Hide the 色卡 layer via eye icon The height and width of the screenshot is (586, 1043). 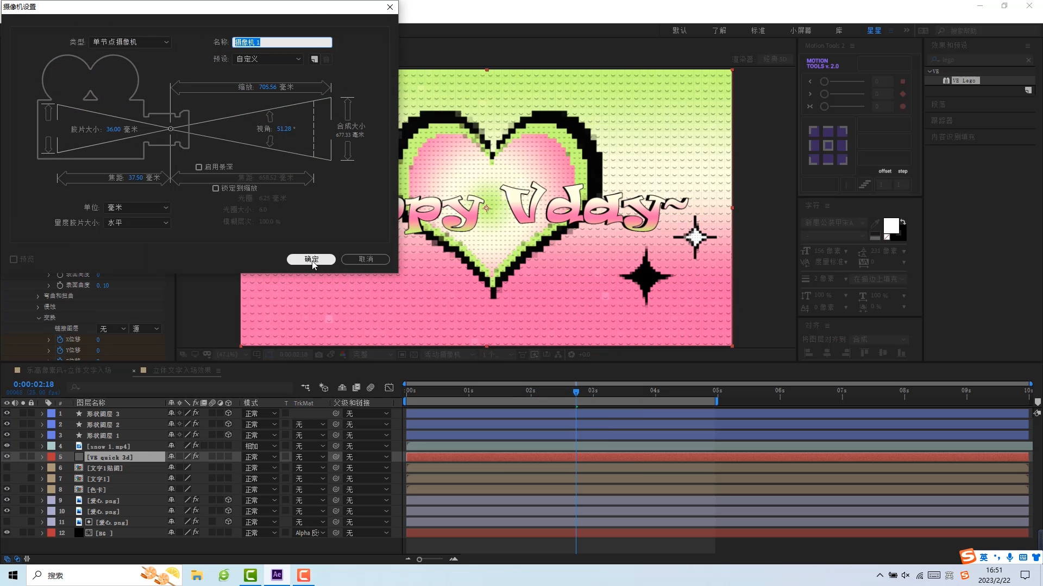[x=7, y=489]
